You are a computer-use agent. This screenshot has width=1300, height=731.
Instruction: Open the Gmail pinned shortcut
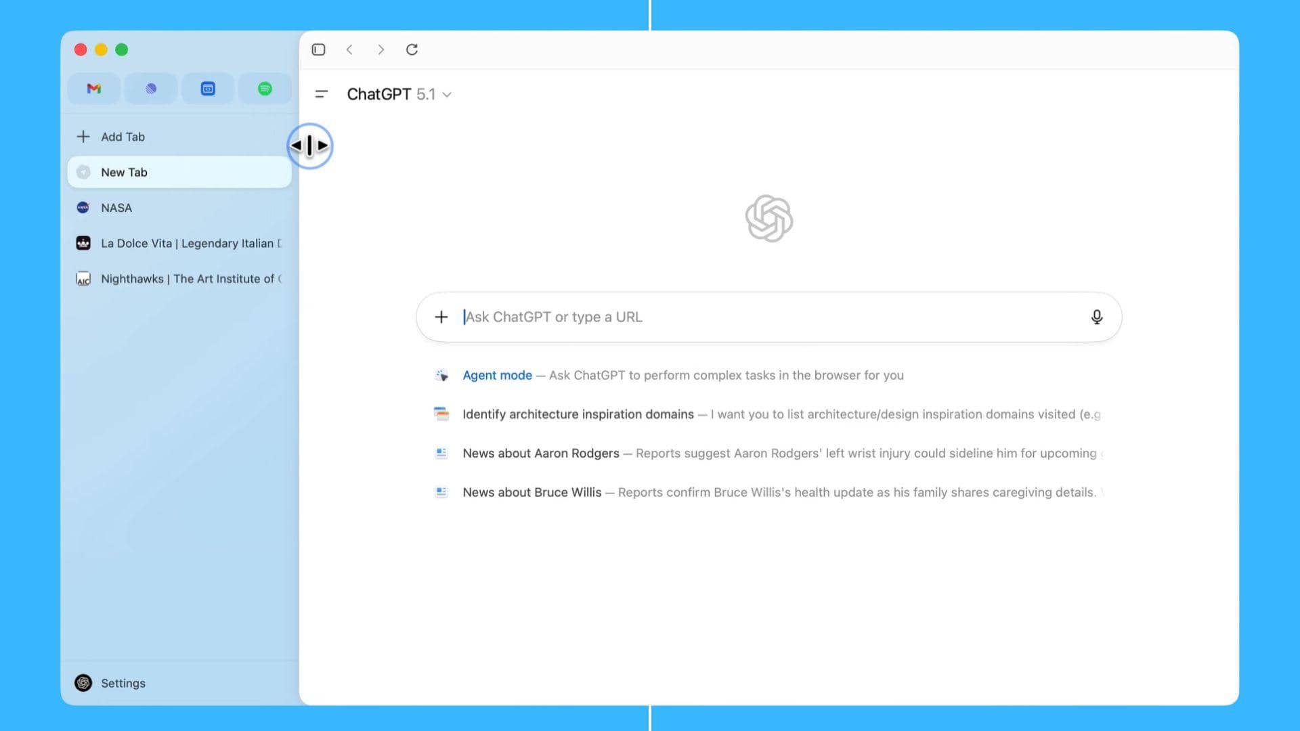point(93,89)
